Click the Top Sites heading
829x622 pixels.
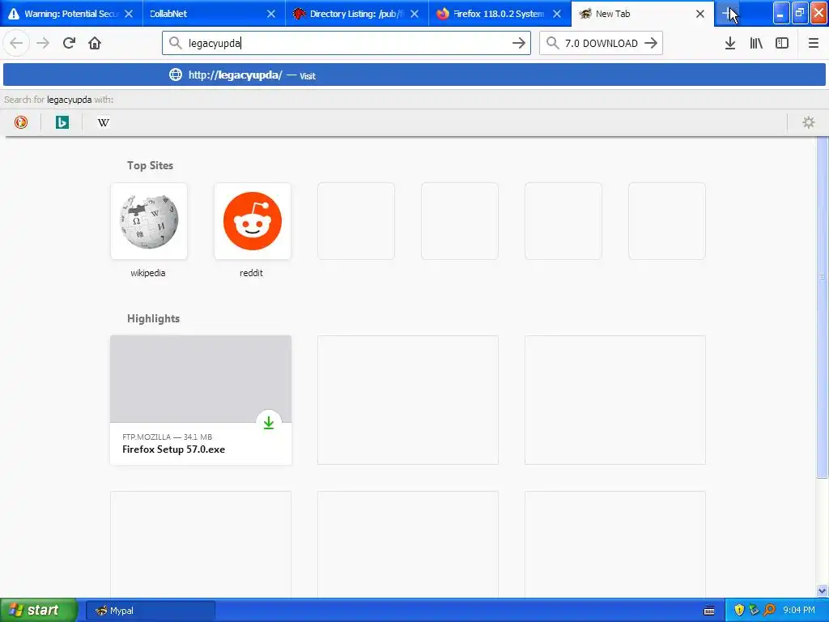point(150,165)
